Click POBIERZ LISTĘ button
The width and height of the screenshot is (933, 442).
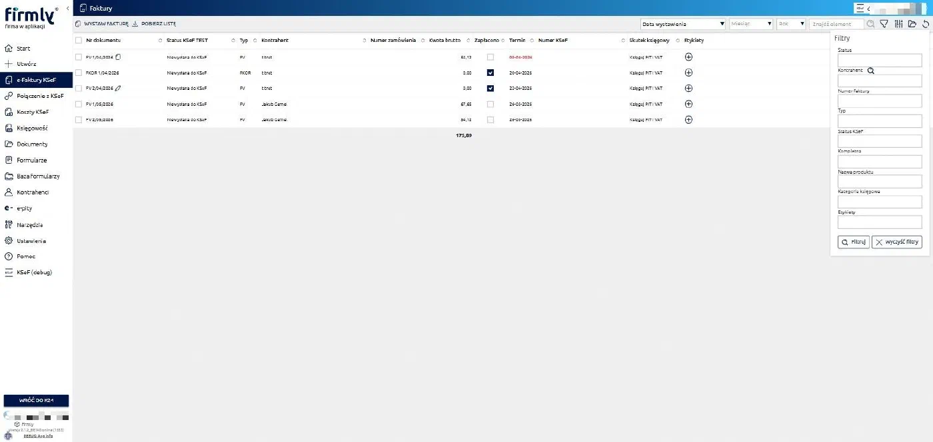pos(154,24)
